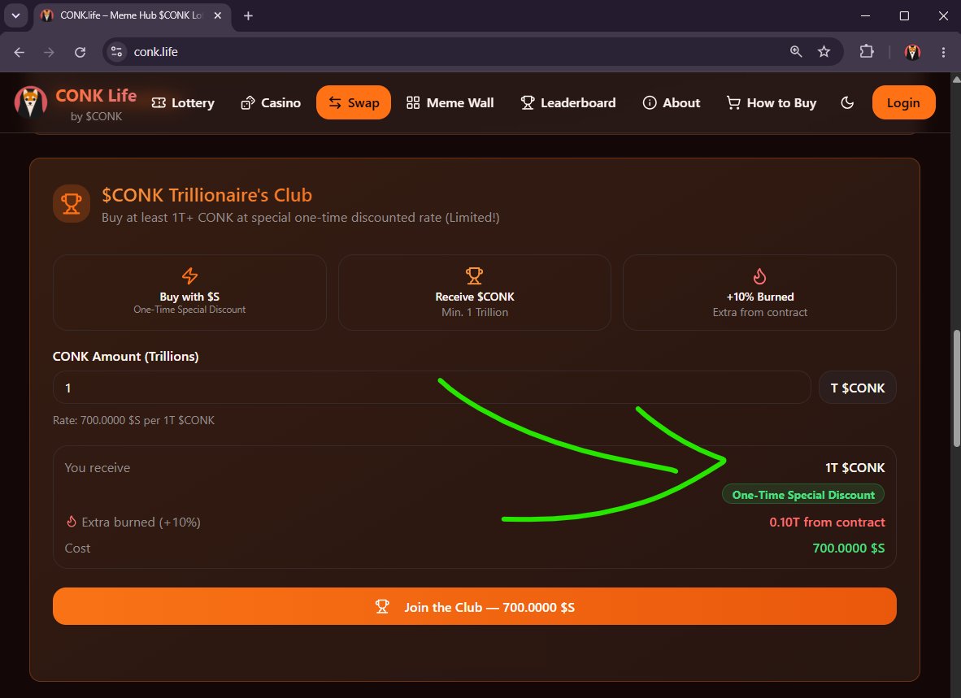Viewport: 961px width, 698px height.
Task: Click the 0.10T from contract value
Action: point(827,522)
